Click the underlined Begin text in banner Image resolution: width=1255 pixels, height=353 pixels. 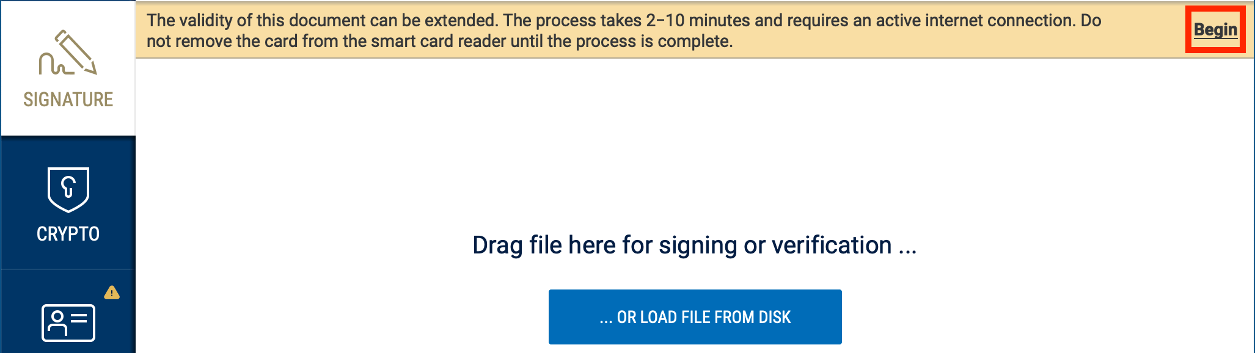click(x=1215, y=29)
